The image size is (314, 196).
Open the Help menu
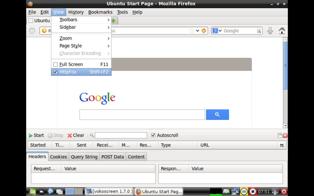point(137,12)
